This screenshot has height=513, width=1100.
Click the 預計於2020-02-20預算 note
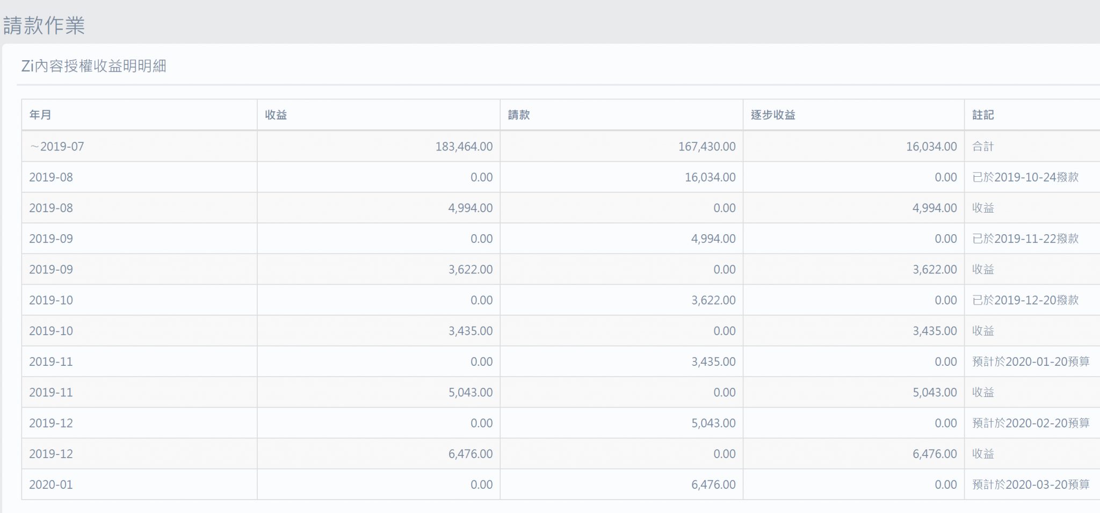pos(1030,423)
